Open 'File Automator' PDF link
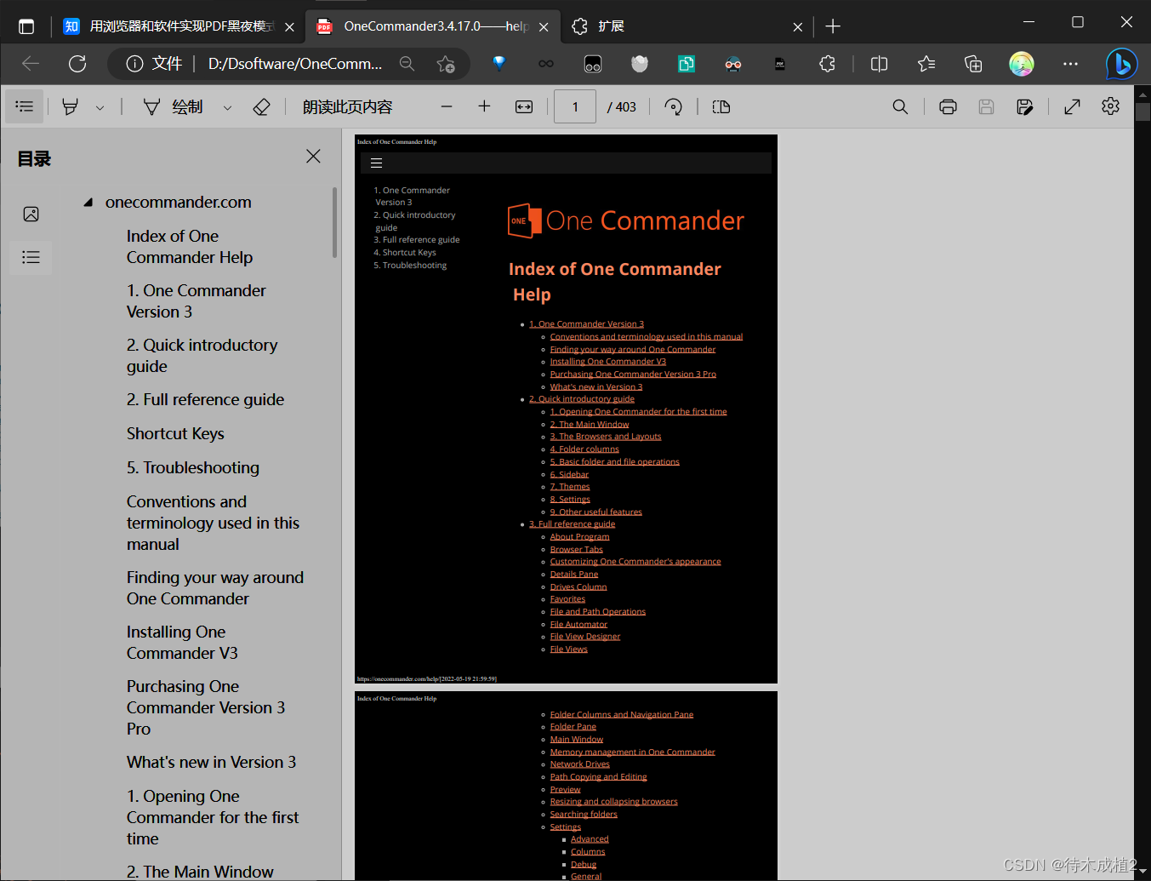 pos(578,625)
